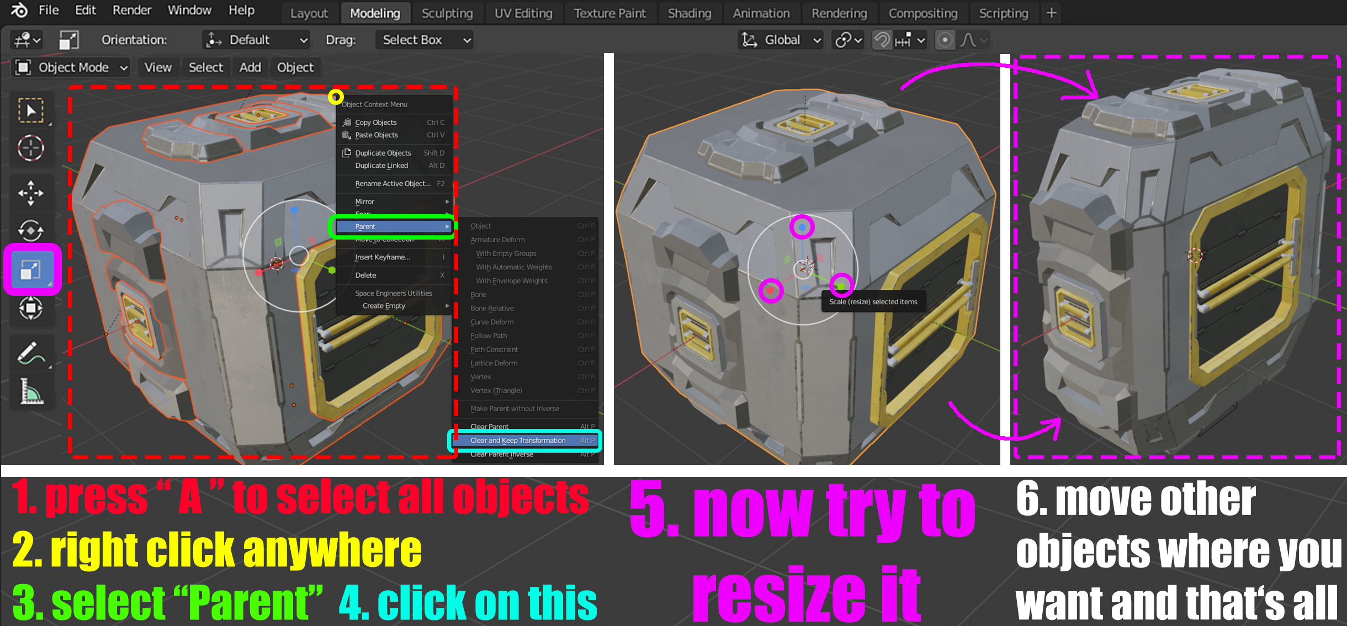
Task: Toggle proportional editing button
Action: 945,40
